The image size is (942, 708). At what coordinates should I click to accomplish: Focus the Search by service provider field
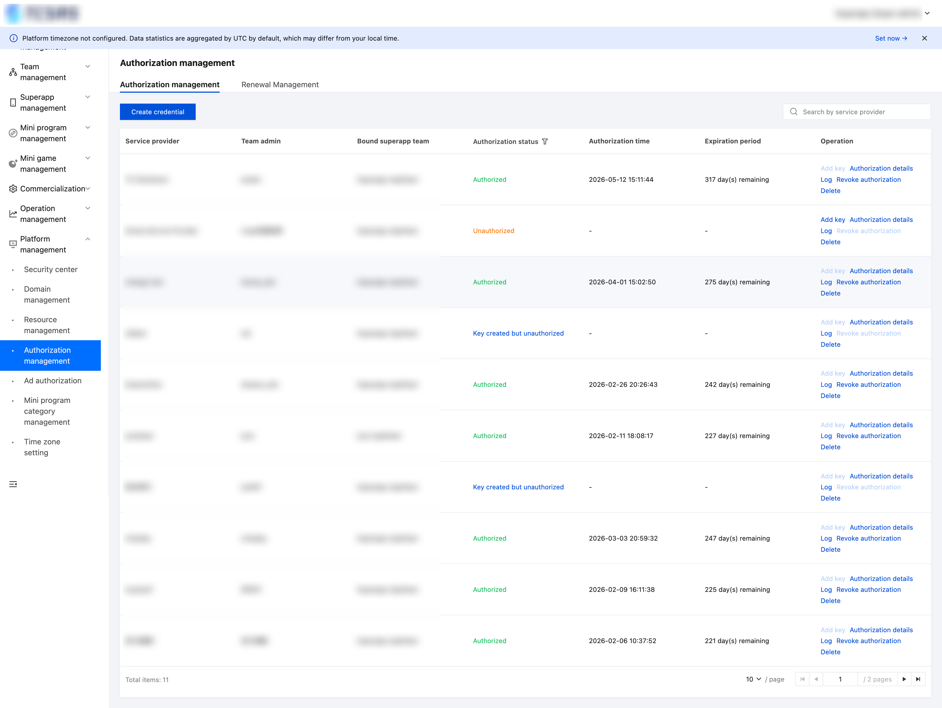pos(856,112)
